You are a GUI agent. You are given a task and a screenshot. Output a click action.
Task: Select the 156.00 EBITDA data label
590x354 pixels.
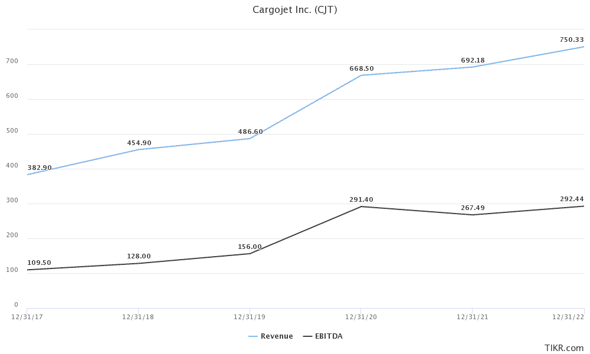(x=250, y=247)
